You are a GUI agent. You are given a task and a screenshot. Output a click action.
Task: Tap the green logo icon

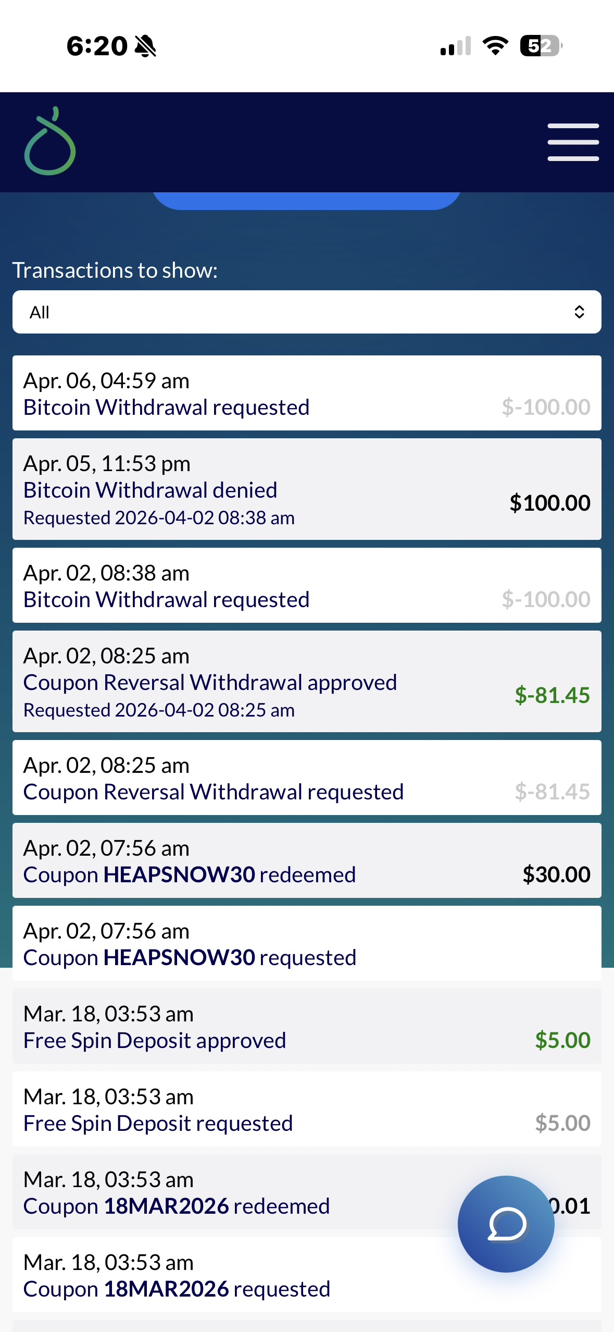pyautogui.click(x=50, y=142)
